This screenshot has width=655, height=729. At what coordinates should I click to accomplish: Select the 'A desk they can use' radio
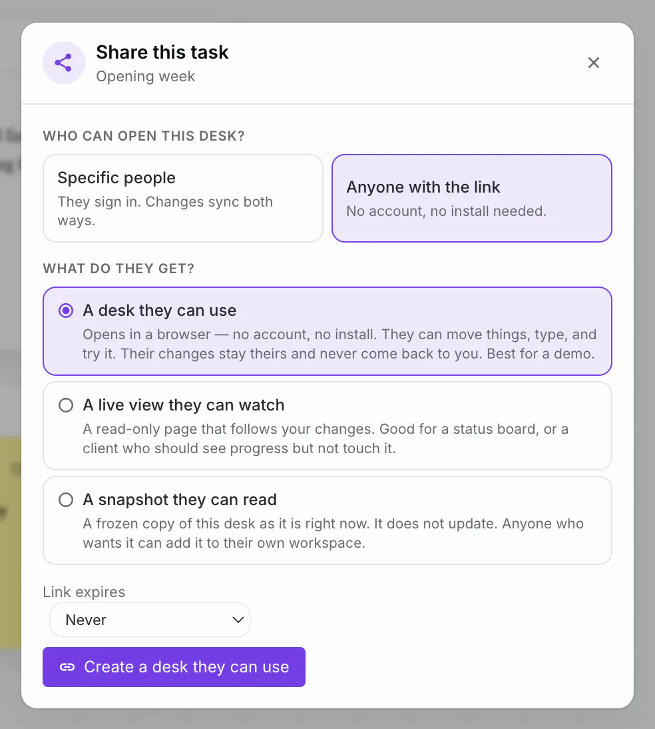66,311
